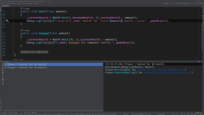The height and width of the screenshot is (115, 204).
Task: Open the Player.cs:12 stack trace link
Action: [x=161, y=70]
